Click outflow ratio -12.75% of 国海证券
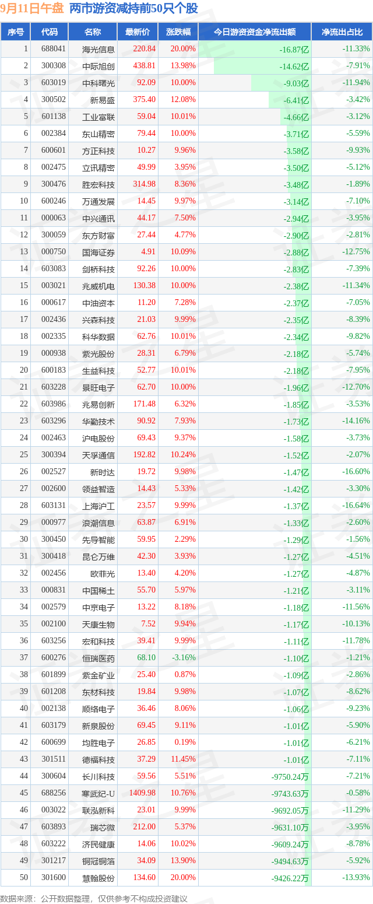This screenshot has width=373, height=904. tap(356, 252)
